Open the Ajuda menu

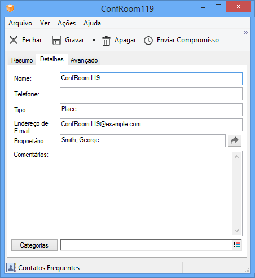(92, 23)
